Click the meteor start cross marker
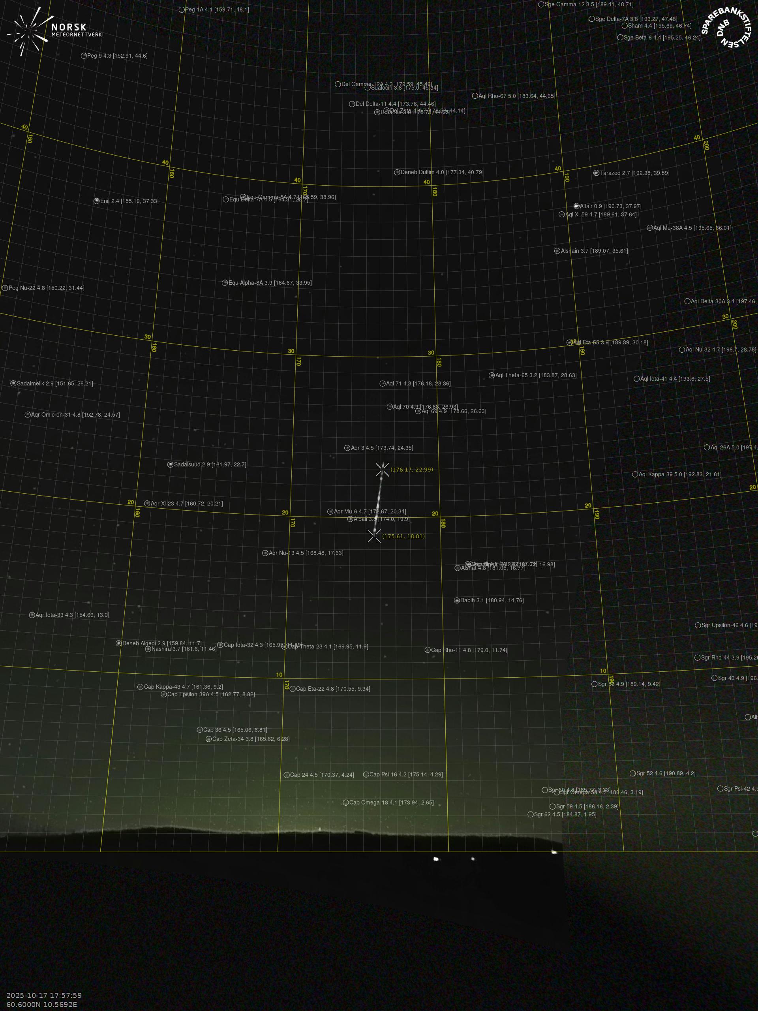 (383, 470)
